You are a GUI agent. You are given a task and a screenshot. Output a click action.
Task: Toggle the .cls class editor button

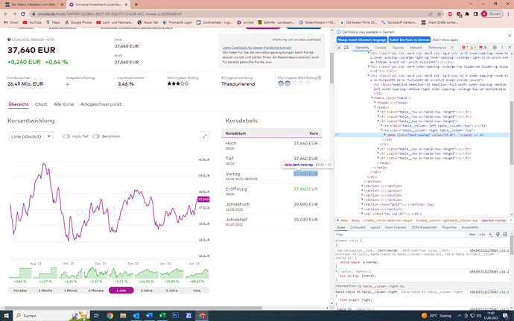coord(481,235)
